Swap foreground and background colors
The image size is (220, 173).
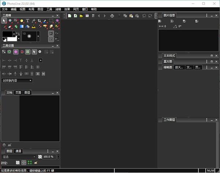pos(18,34)
